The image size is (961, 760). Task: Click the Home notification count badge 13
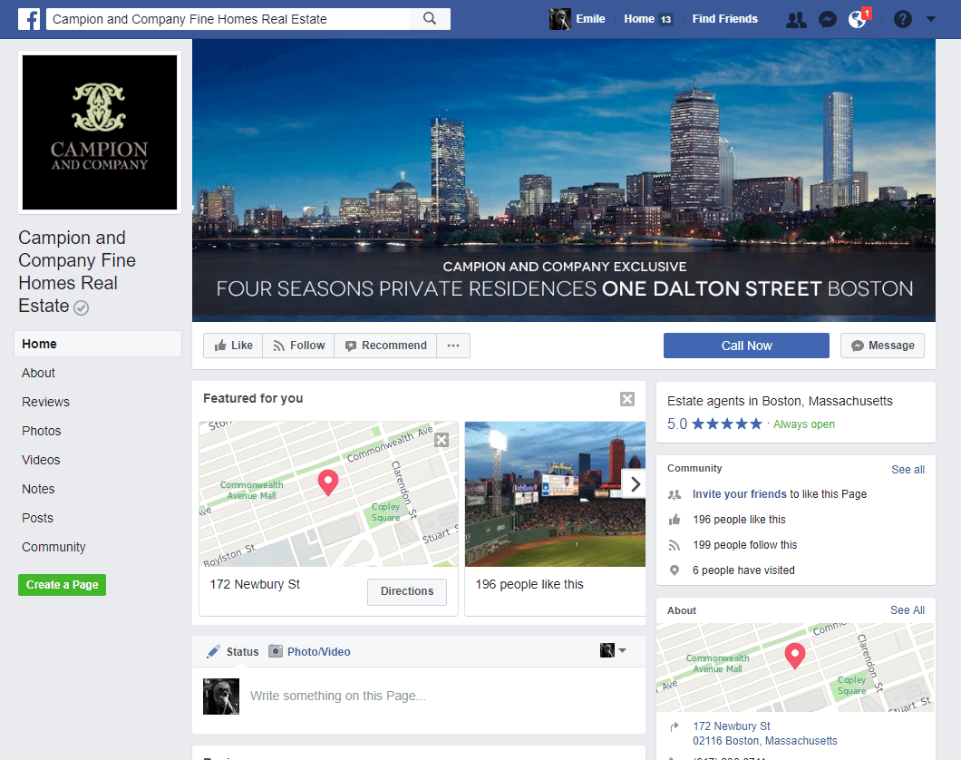click(665, 20)
